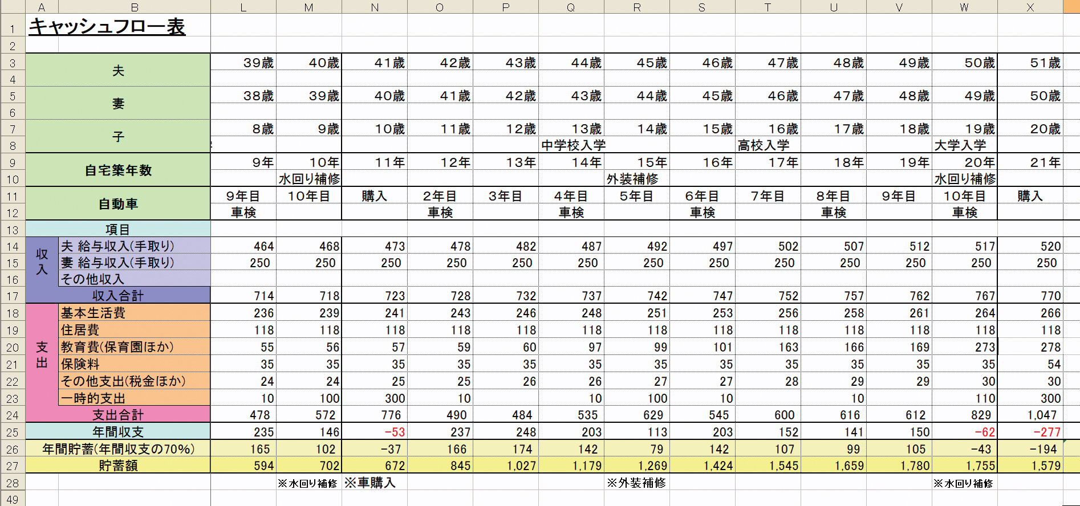Select column header X
1080x506 pixels.
point(1030,7)
